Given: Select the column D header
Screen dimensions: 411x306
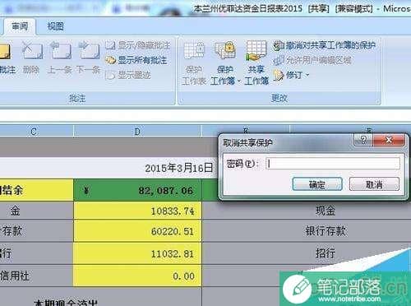Looking at the screenshot, I should coord(137,132).
